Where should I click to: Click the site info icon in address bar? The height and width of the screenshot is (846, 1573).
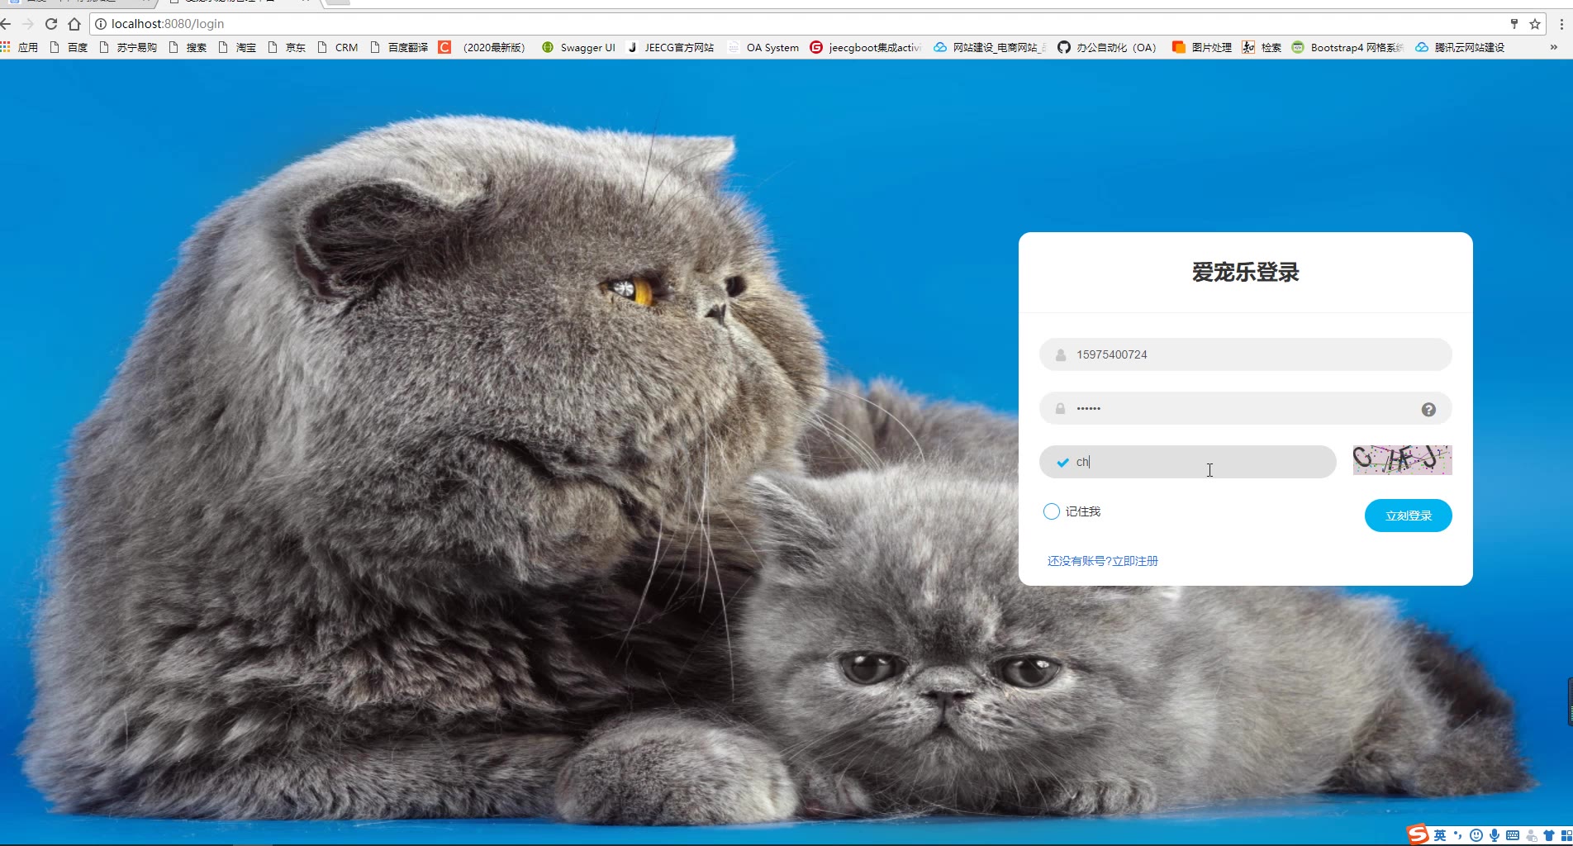pyautogui.click(x=101, y=24)
